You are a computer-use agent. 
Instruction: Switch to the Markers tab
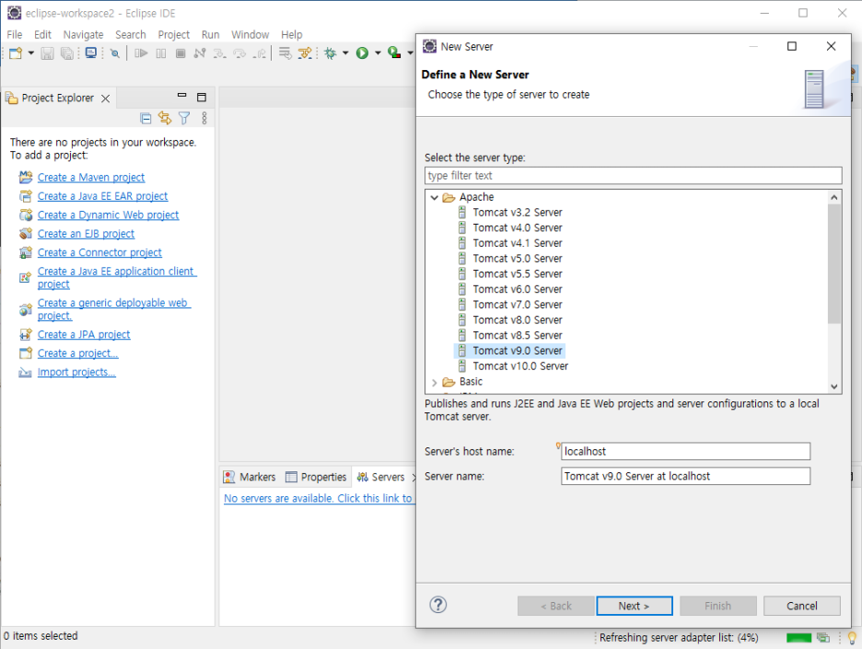tap(250, 477)
